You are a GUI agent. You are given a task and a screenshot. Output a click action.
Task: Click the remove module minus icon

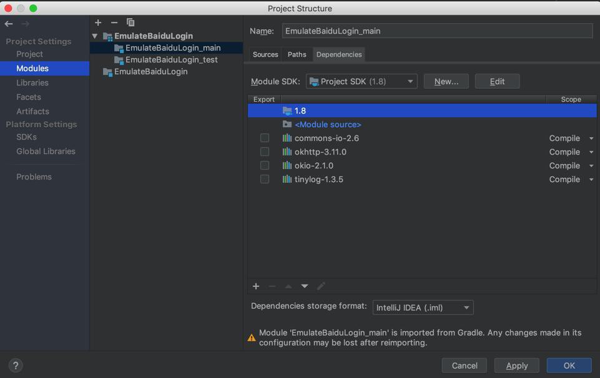pos(114,22)
